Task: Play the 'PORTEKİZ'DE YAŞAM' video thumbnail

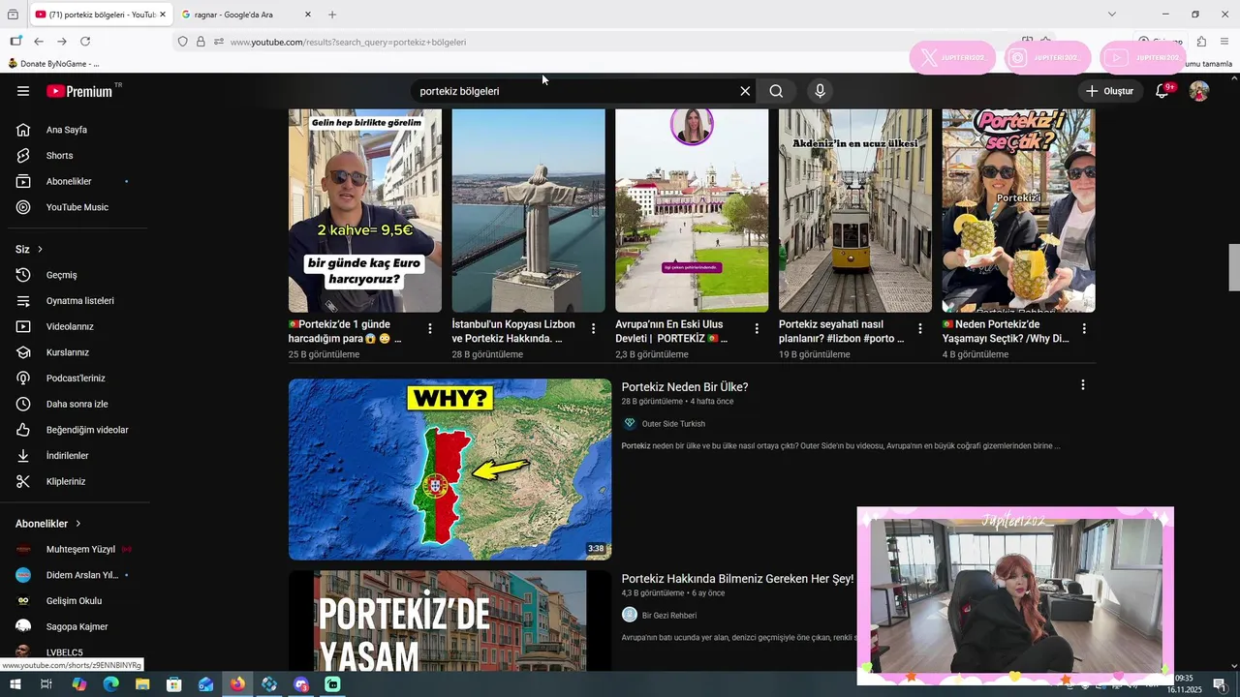Action: (449, 621)
